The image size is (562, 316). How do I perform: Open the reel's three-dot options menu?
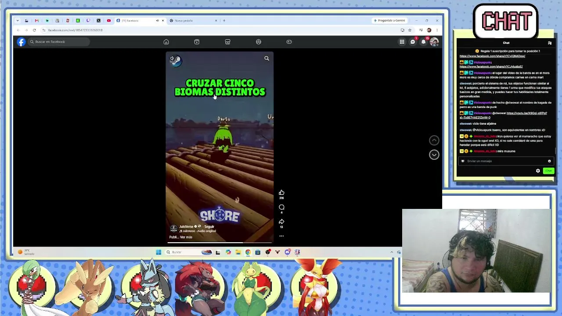[281, 236]
